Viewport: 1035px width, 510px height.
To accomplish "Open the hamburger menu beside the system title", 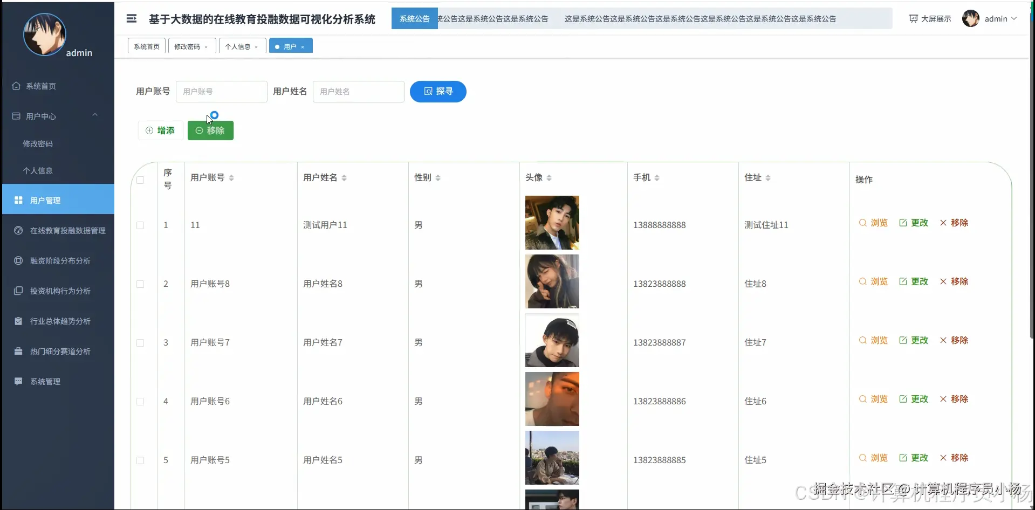I will pyautogui.click(x=131, y=18).
